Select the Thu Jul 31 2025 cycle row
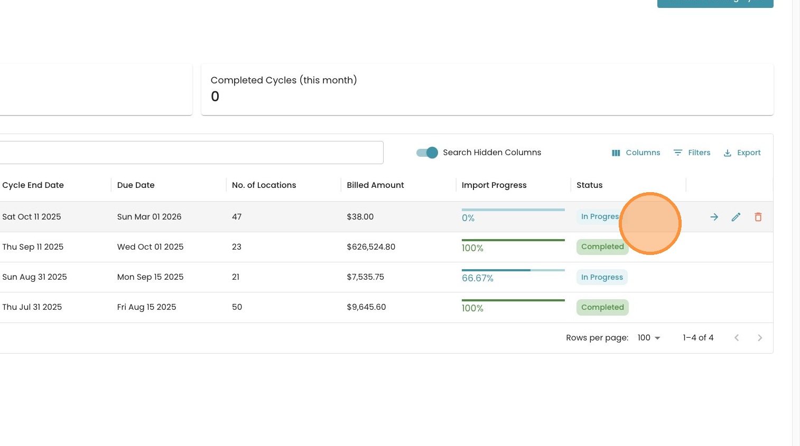This screenshot has width=800, height=446. tap(32, 307)
